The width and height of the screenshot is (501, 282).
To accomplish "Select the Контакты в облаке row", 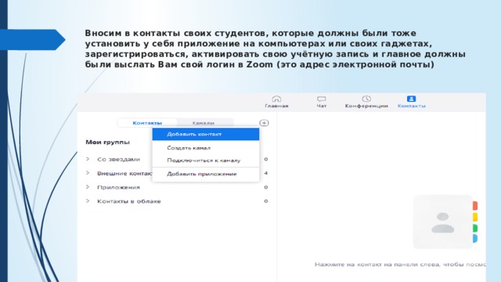I will tap(177, 201).
